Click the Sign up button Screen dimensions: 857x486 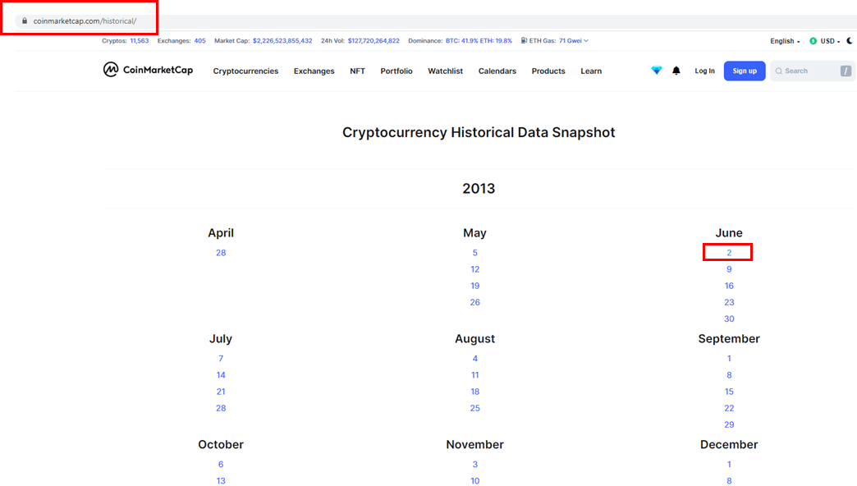[x=744, y=71]
